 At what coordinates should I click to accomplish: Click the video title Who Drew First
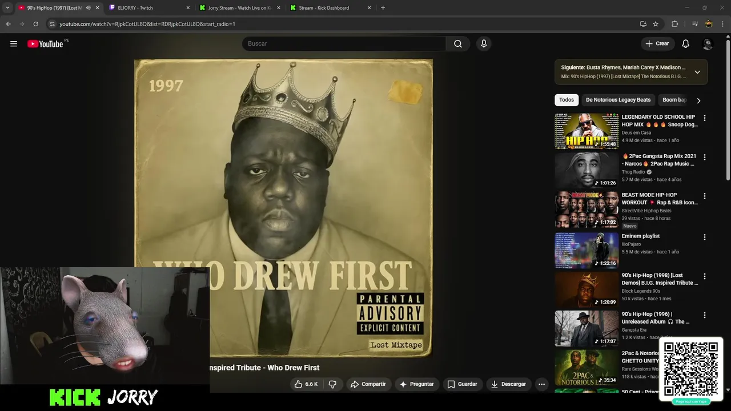pyautogui.click(x=265, y=368)
